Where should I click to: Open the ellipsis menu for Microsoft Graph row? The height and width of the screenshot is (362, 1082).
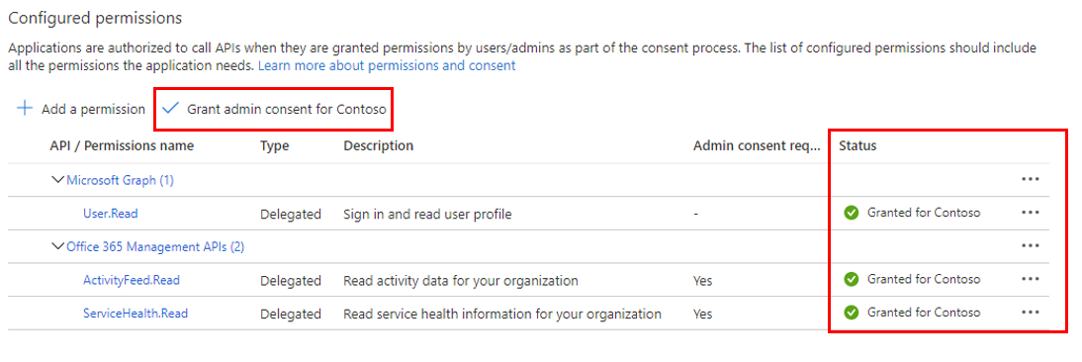click(1031, 179)
